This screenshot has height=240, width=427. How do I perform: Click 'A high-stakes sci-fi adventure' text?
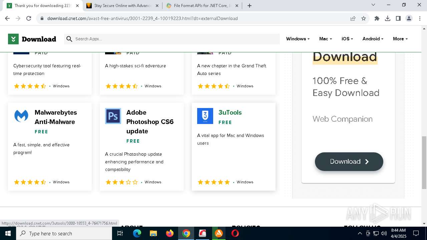135,66
